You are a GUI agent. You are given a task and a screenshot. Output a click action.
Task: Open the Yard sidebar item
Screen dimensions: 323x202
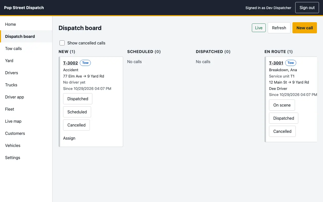click(x=26, y=61)
